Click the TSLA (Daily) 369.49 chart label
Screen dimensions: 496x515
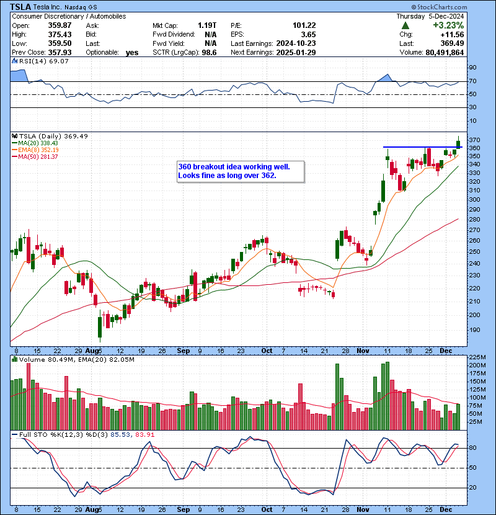[x=53, y=136]
